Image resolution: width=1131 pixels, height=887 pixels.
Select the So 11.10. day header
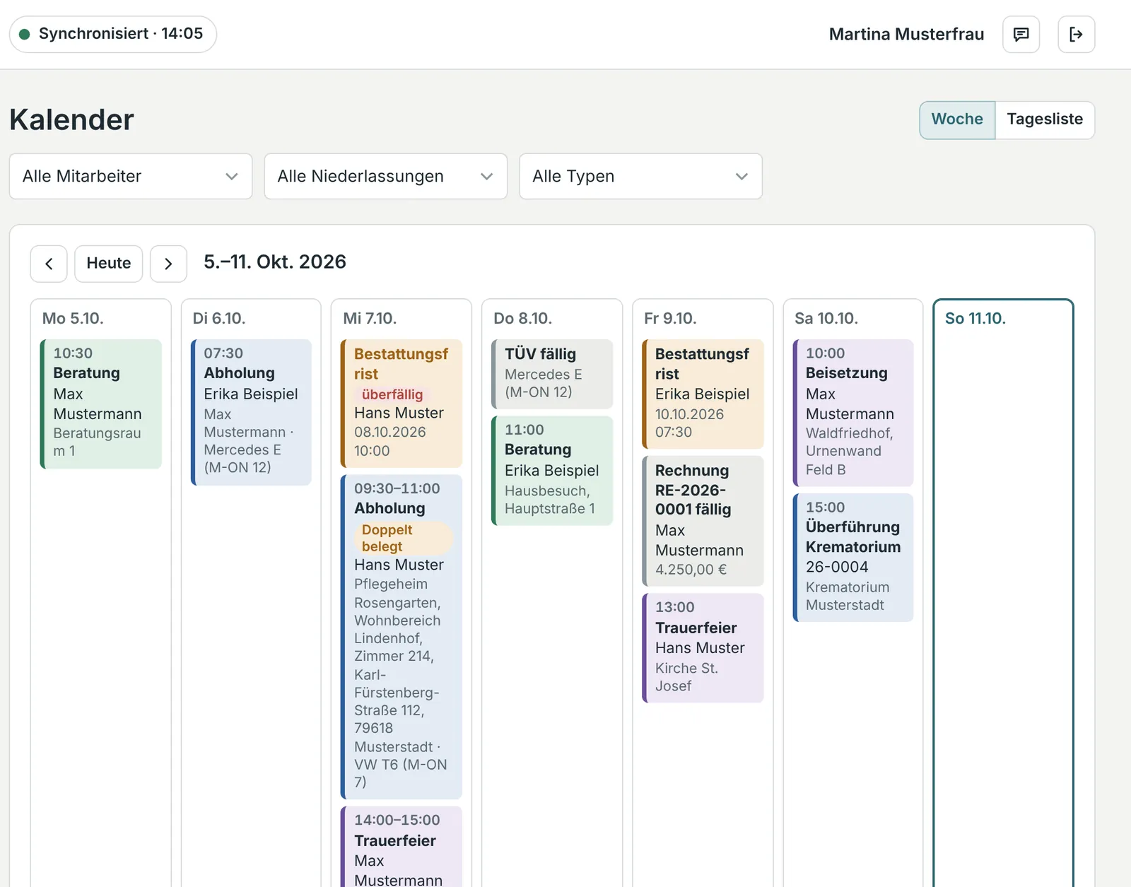[975, 319]
